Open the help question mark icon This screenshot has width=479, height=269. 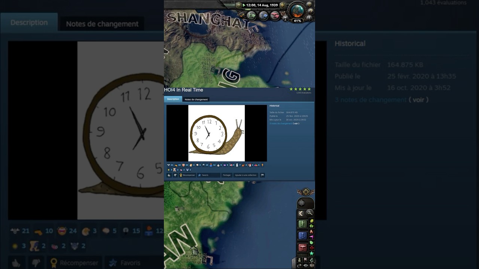(x=311, y=12)
